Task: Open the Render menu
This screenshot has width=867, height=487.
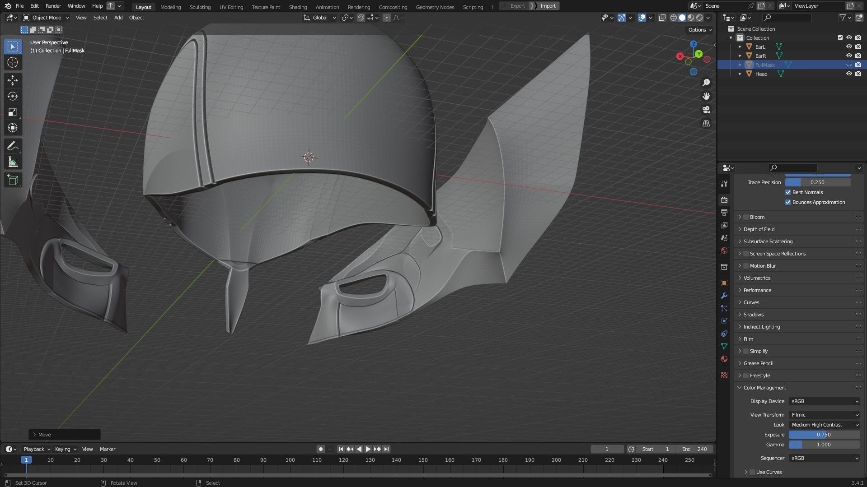Action: pos(53,6)
